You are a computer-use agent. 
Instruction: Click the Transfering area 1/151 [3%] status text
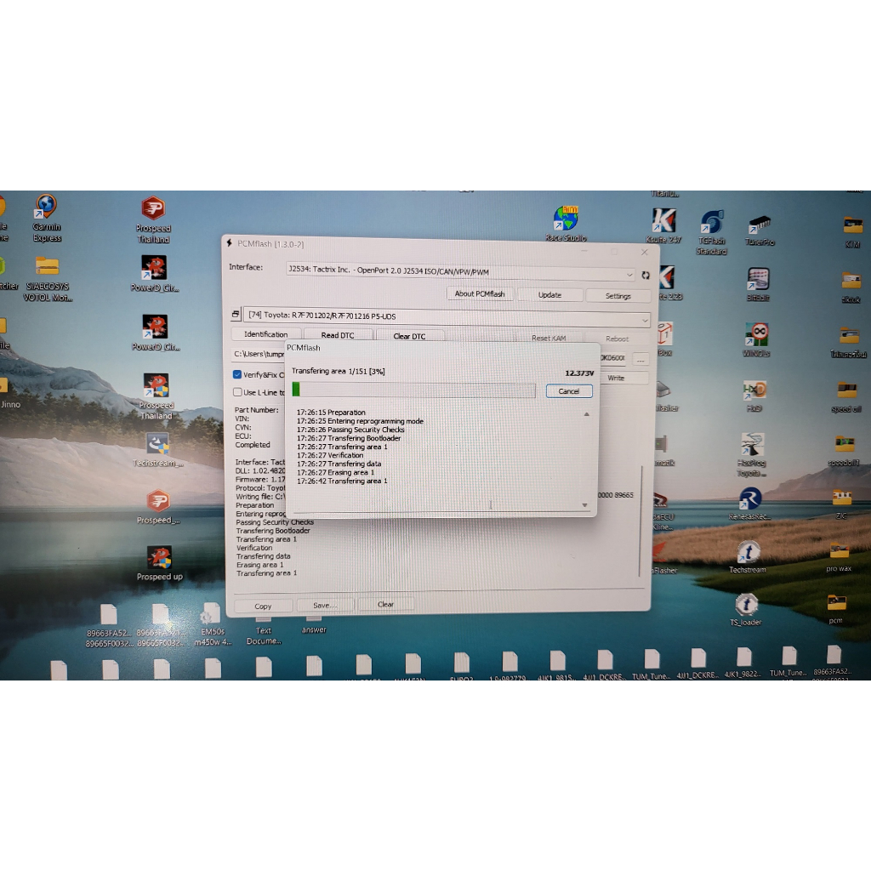coord(339,371)
